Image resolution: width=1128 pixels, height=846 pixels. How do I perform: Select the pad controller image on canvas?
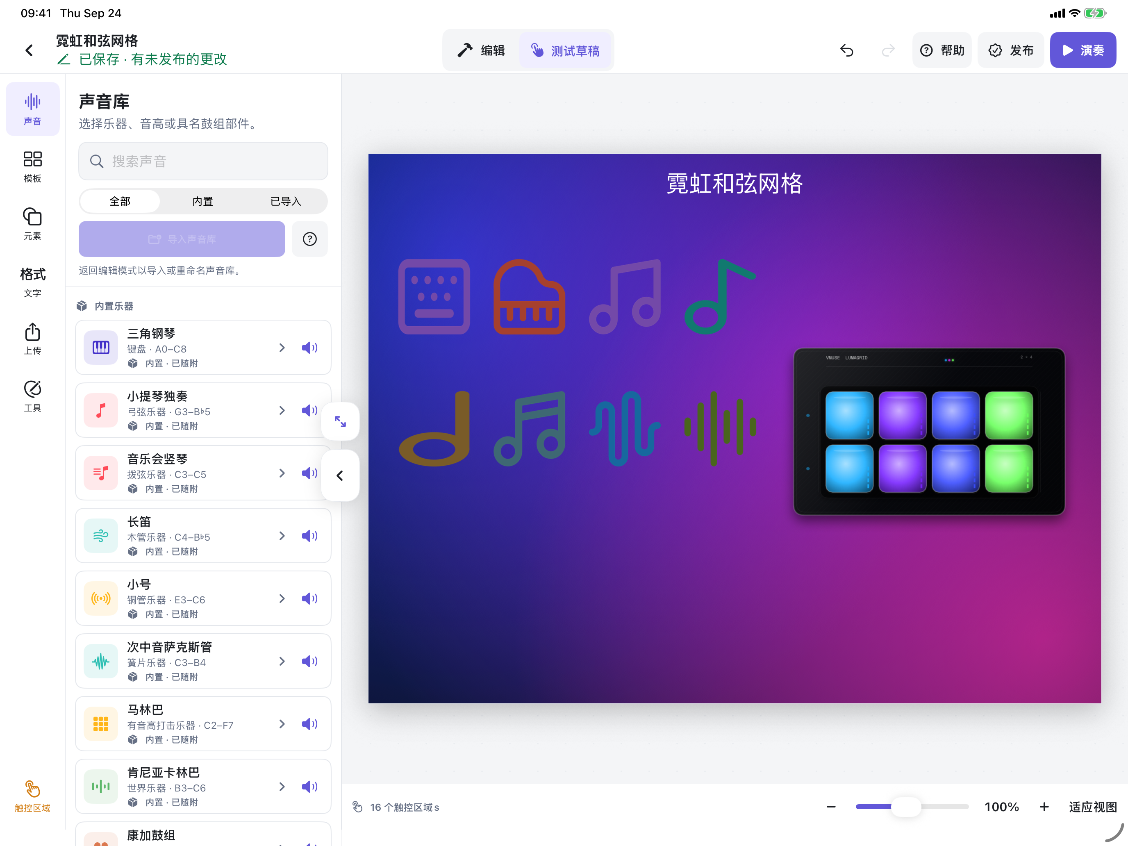click(929, 432)
